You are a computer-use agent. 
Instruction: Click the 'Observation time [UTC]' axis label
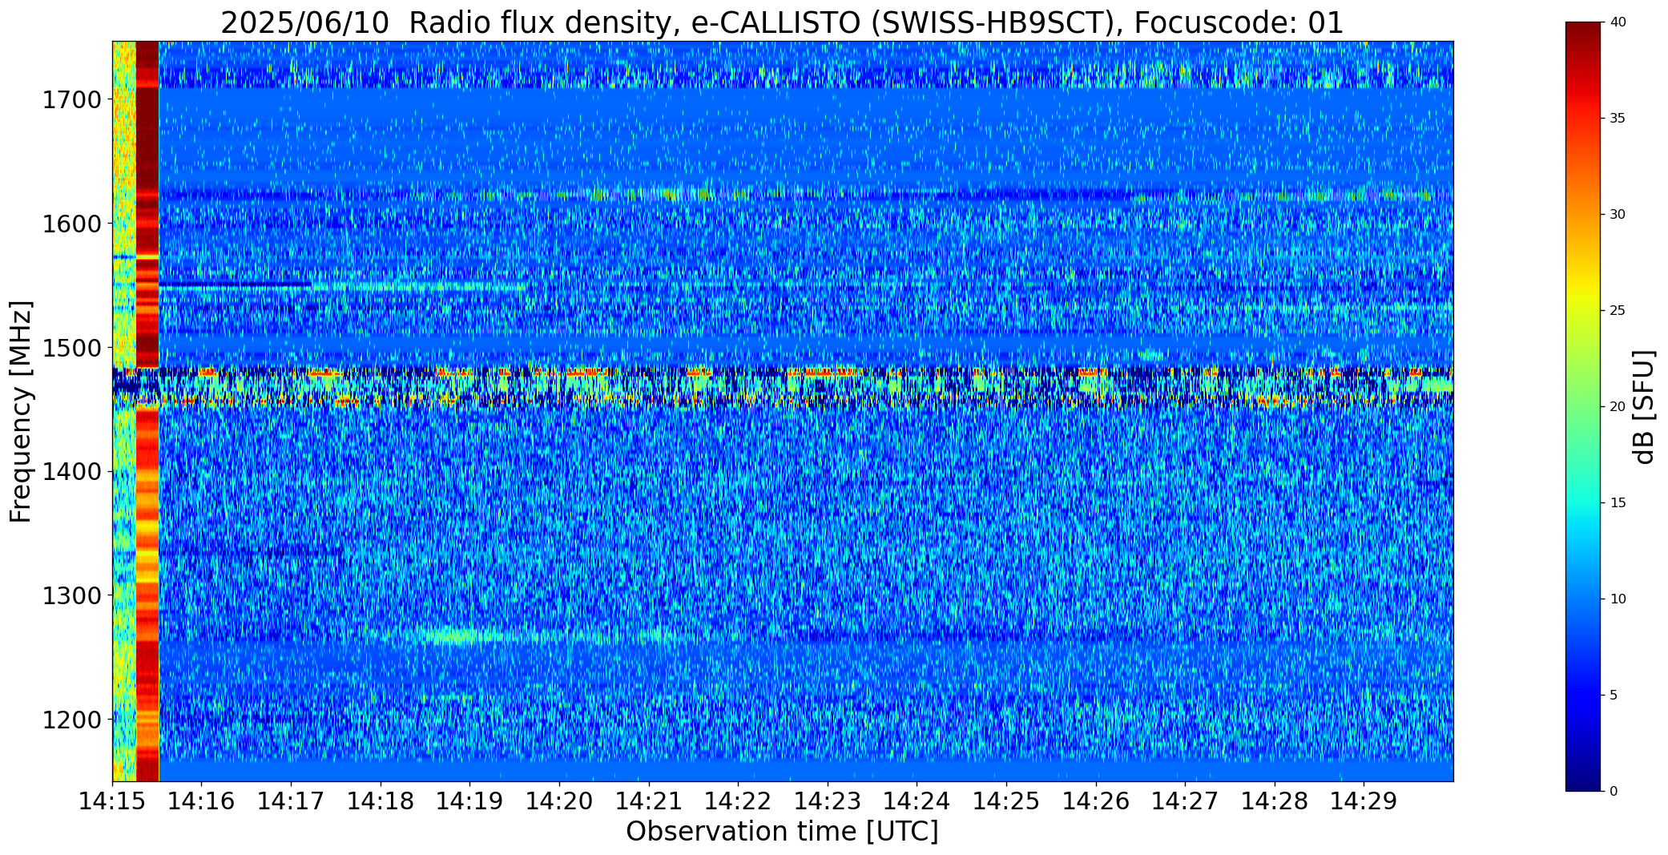coord(782,832)
